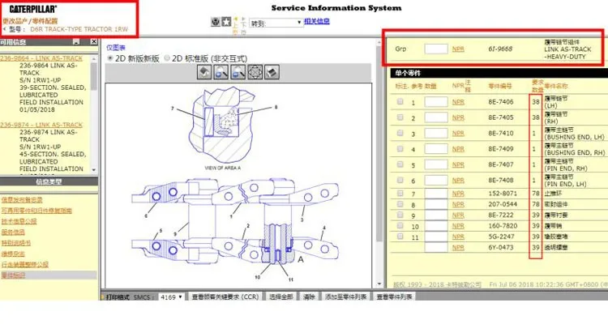Viewport: 608px width, 324px height.
Task: Click the 添加至零件列表 button
Action: [x=346, y=297]
